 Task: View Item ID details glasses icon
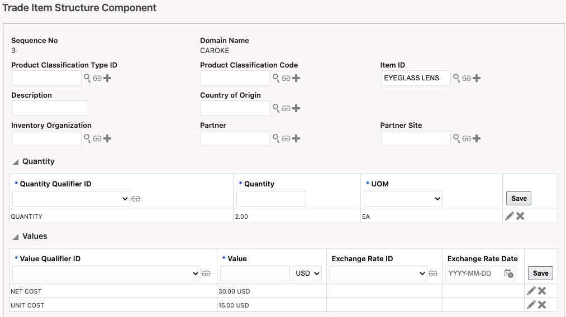pos(467,78)
